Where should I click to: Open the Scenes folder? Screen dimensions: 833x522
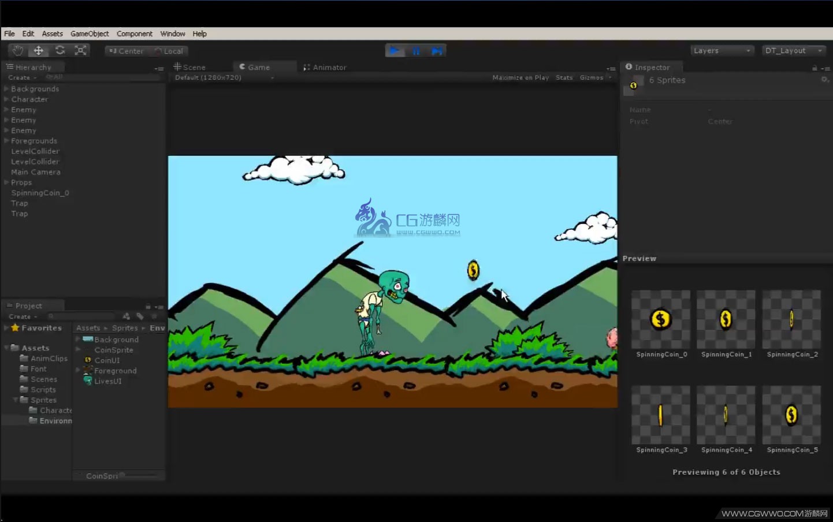[38, 379]
